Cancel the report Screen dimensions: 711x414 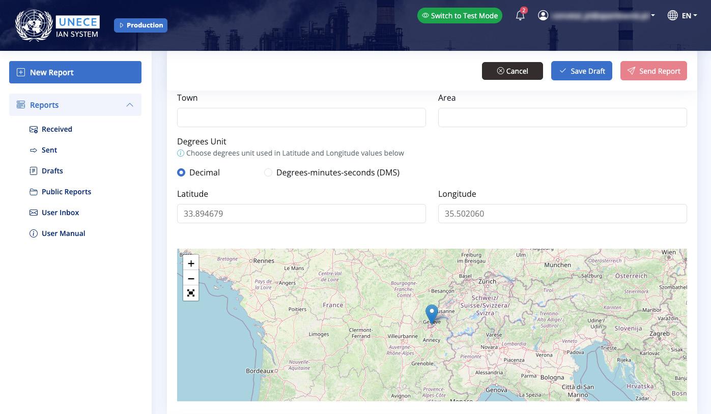coord(513,71)
